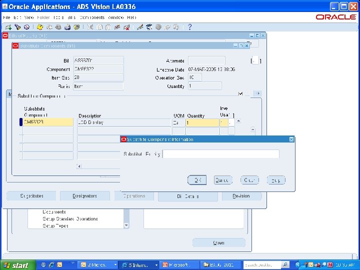Screen dimensions: 360x270
Task: Click the Substitute Entity input field
Action: pyautogui.click(x=221, y=154)
